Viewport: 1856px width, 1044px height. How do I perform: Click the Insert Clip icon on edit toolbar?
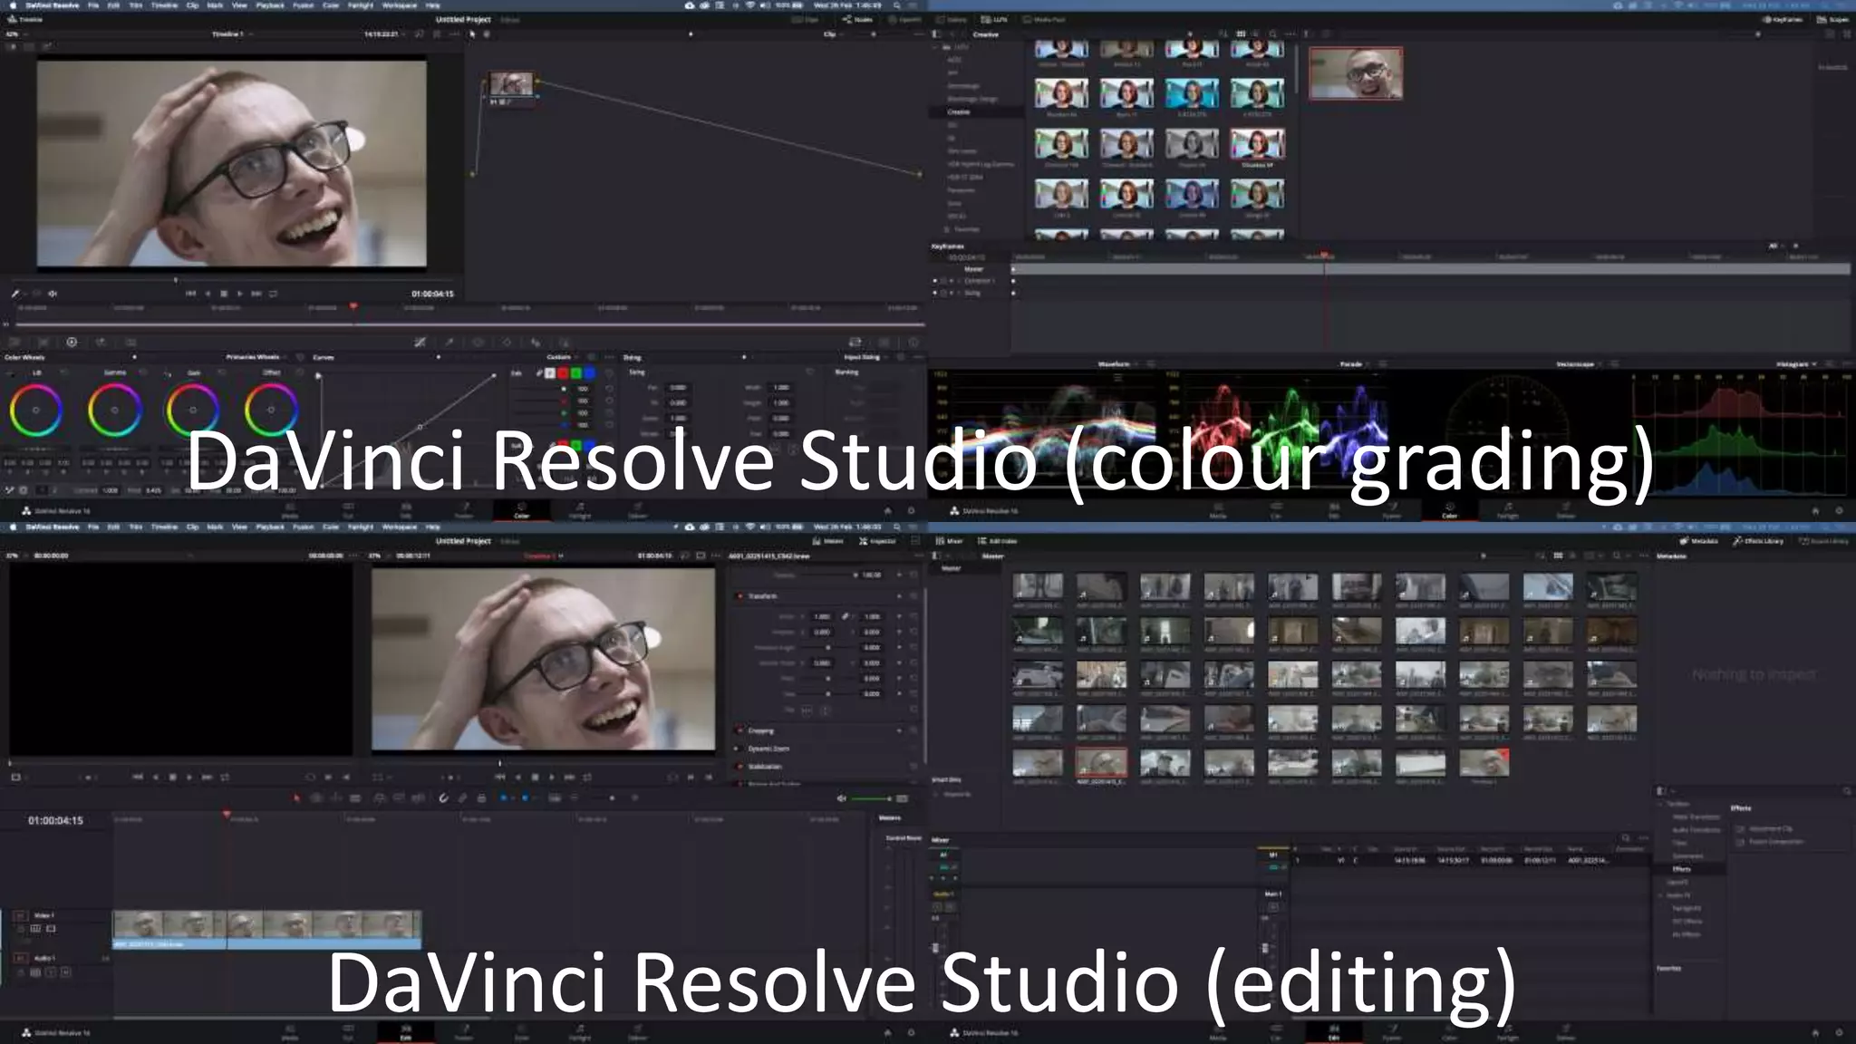click(380, 798)
